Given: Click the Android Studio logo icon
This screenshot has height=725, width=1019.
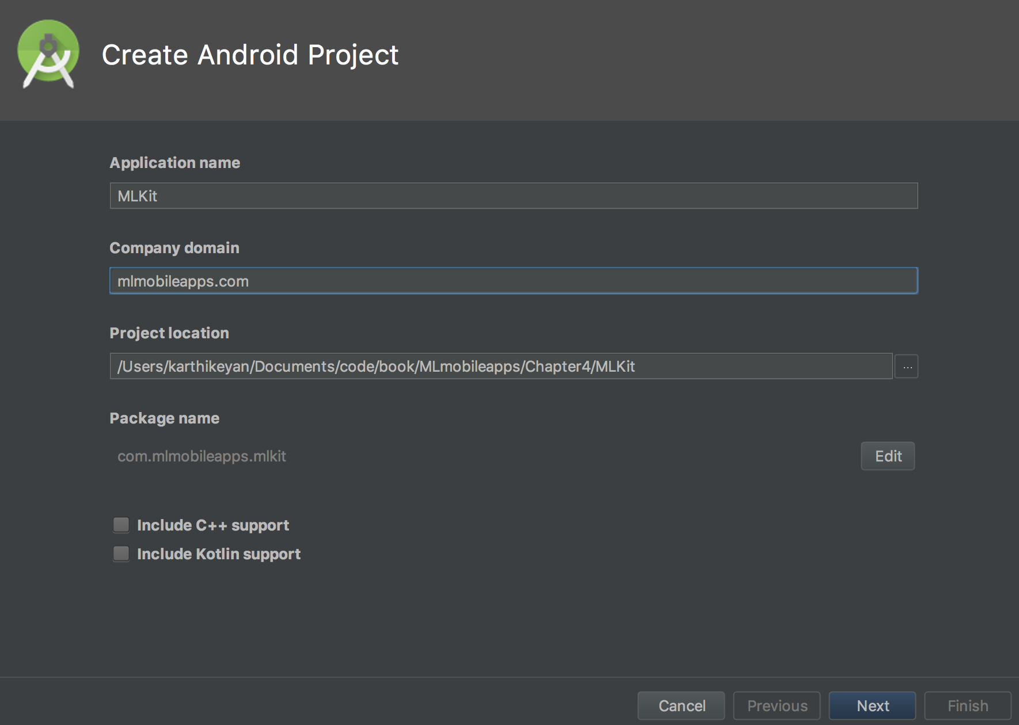Looking at the screenshot, I should pyautogui.click(x=48, y=55).
